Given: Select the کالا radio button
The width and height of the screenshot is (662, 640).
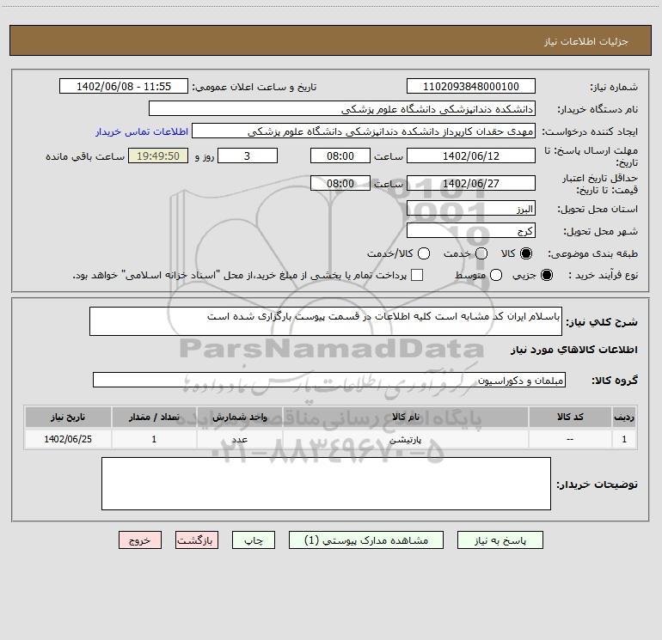Looking at the screenshot, I should [526, 253].
